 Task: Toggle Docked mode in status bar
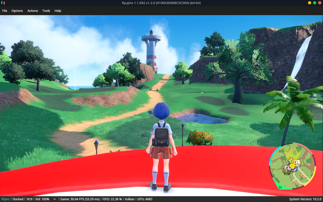[x=18, y=199]
